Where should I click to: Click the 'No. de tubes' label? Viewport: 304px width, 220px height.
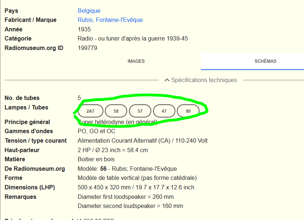pyautogui.click(x=22, y=98)
